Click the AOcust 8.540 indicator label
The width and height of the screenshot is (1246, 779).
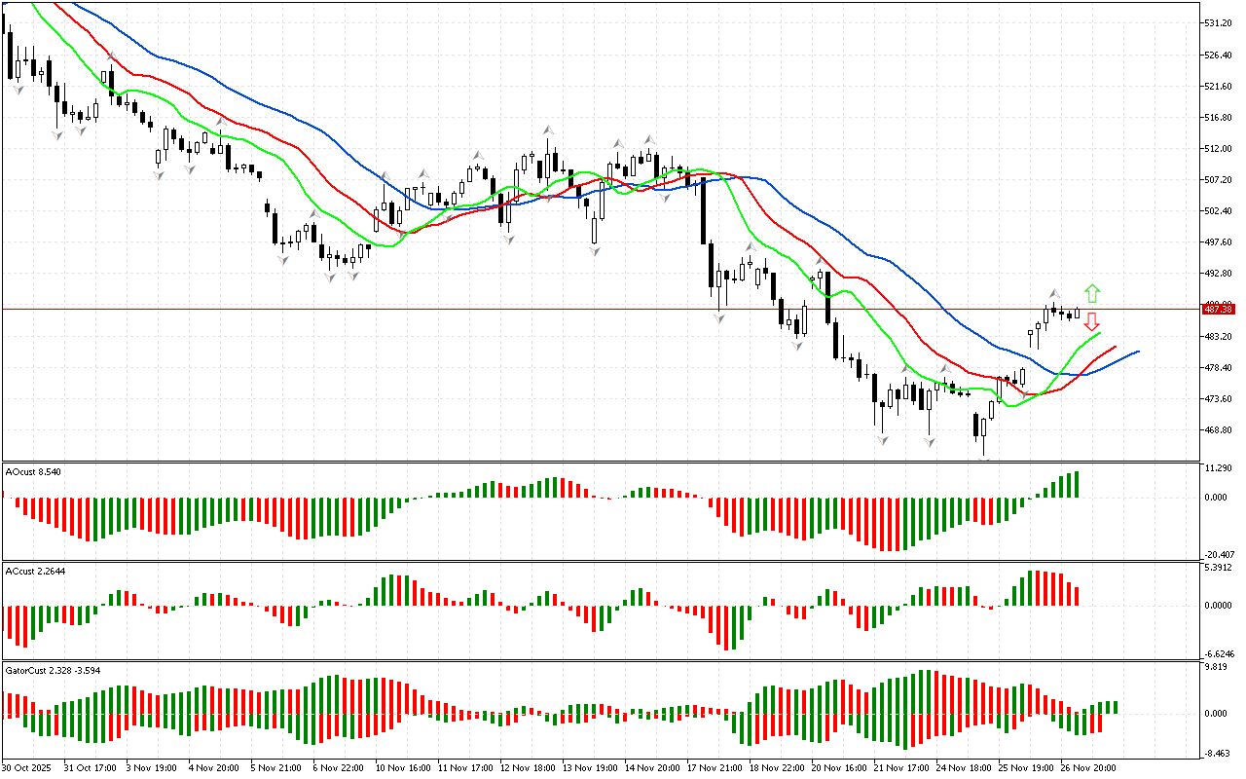35,472
